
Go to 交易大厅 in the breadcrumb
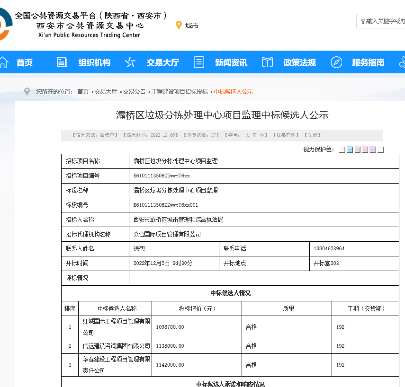[x=106, y=92]
